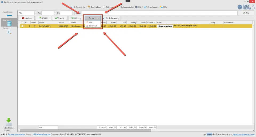Click the invoice name Re-147/2025
Image resolution: width=256 pixels, height=137 pixels.
(45, 26)
